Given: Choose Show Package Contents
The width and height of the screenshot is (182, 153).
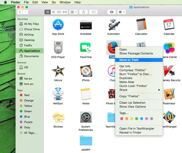Looking at the screenshot, I should pyautogui.click(x=139, y=53).
